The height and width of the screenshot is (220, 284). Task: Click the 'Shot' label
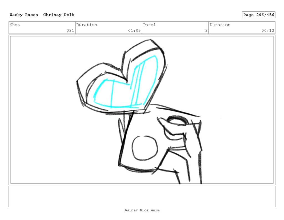(15, 25)
